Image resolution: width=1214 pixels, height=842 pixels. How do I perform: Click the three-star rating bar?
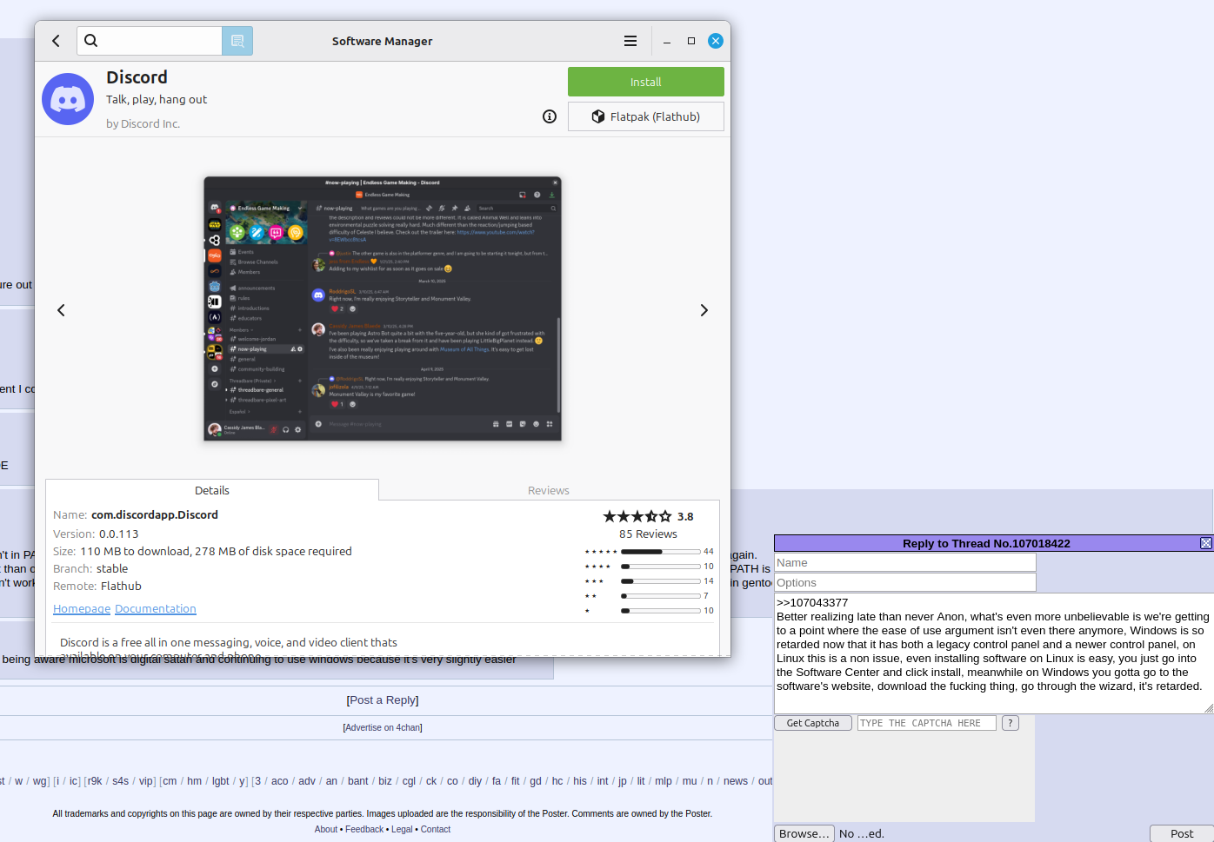661,581
